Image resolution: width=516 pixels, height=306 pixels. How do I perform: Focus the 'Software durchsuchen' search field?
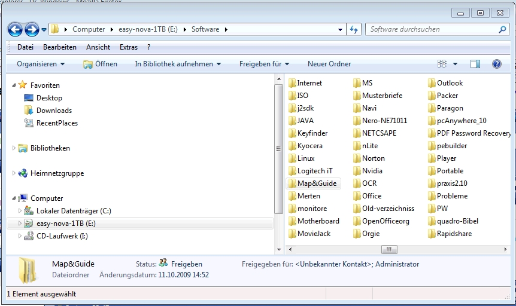pos(437,29)
